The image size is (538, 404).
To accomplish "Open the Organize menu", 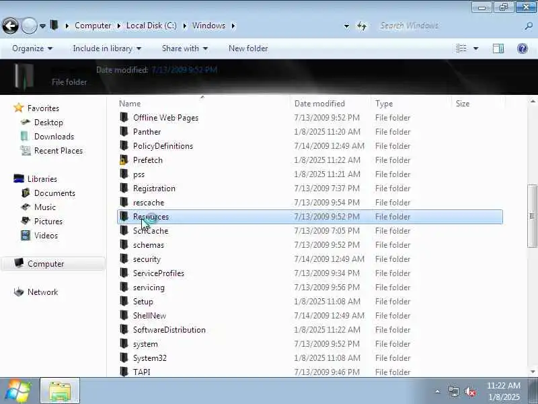I will (x=32, y=48).
